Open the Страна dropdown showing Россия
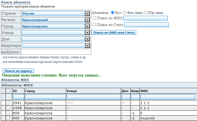The image size is (197, 121). [x=87, y=13]
